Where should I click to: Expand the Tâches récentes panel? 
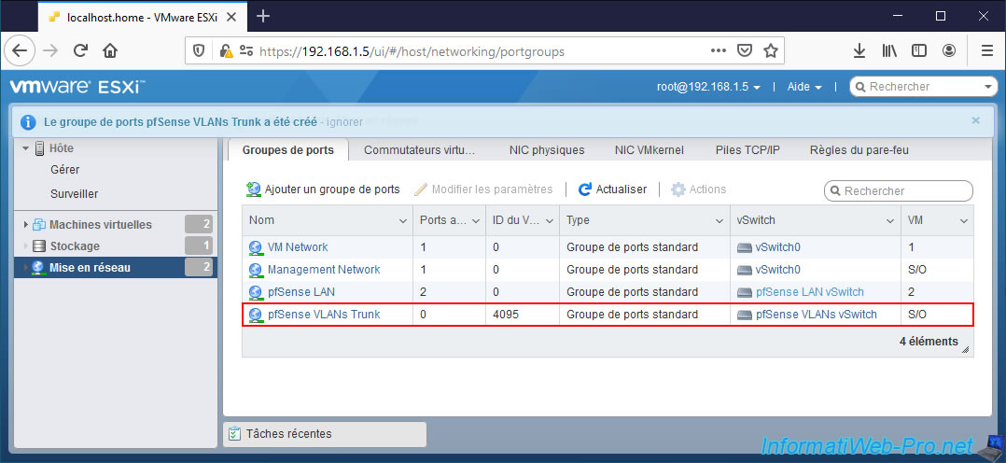coord(324,433)
